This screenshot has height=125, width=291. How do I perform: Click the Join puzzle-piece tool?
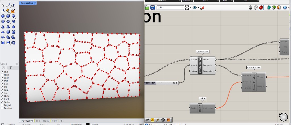(x=8, y=11)
